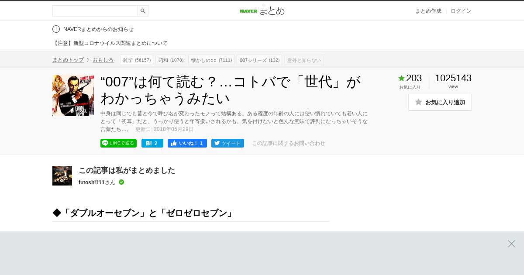This screenshot has height=275, width=524.
Task: Click the info circle icon beside お知らせ
Action: pos(56,29)
